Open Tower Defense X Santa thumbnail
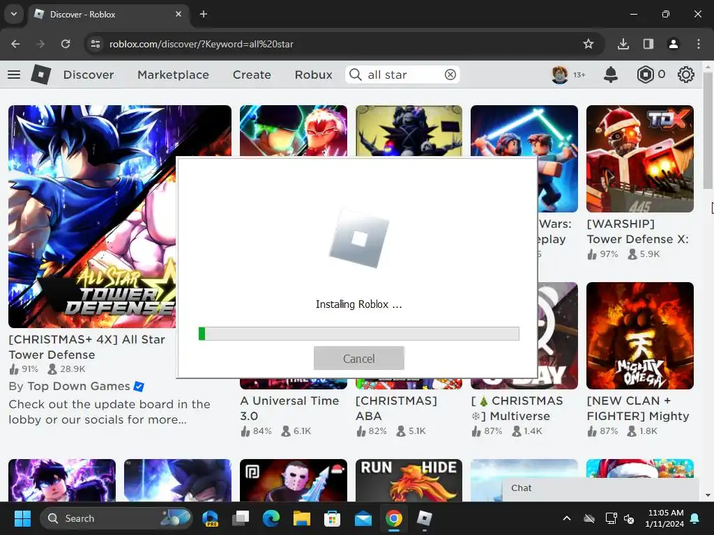 (x=640, y=159)
